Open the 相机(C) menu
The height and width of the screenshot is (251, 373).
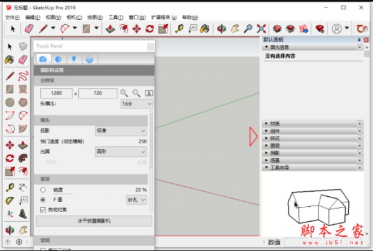[x=74, y=17]
